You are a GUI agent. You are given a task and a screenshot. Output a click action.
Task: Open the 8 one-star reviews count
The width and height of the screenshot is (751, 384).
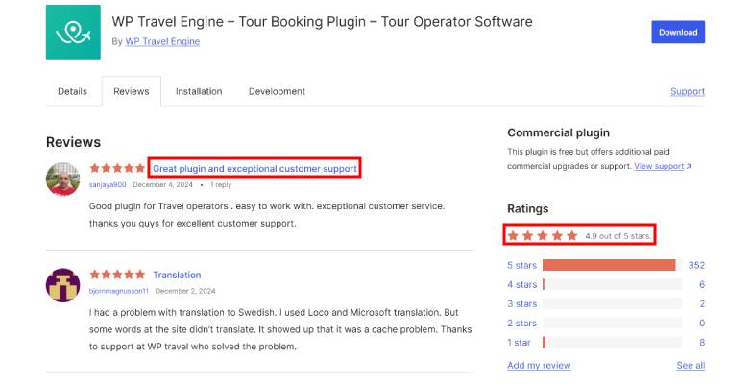click(x=702, y=343)
